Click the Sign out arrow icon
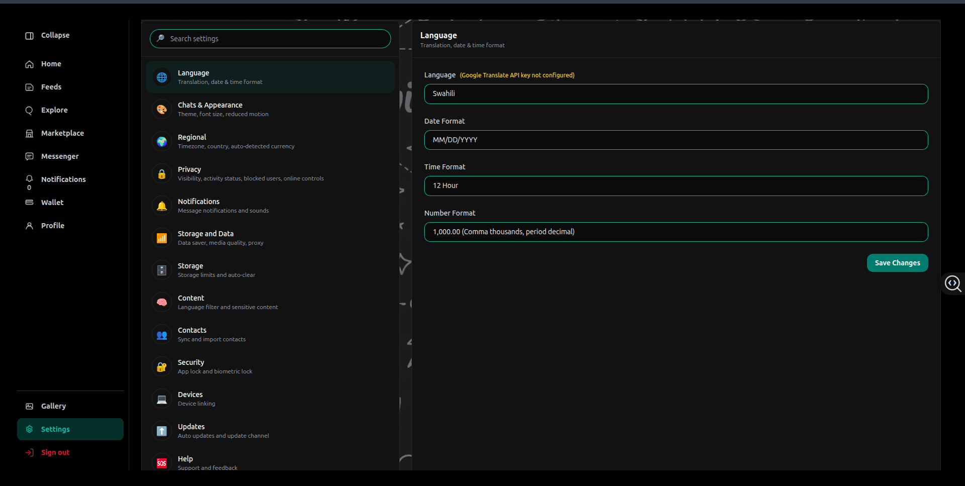The height and width of the screenshot is (486, 965). pos(30,452)
